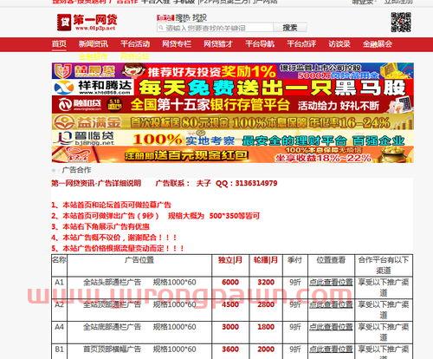Open the 金融展会 menu item
Viewport: 433px width, 359px height.
tap(378, 44)
